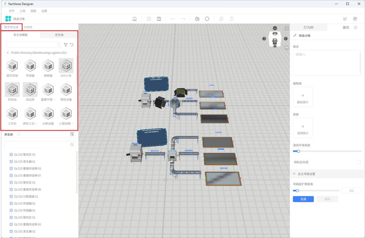Click the blue 生成 button
Viewport: 365px width, 238px height.
coord(303,199)
